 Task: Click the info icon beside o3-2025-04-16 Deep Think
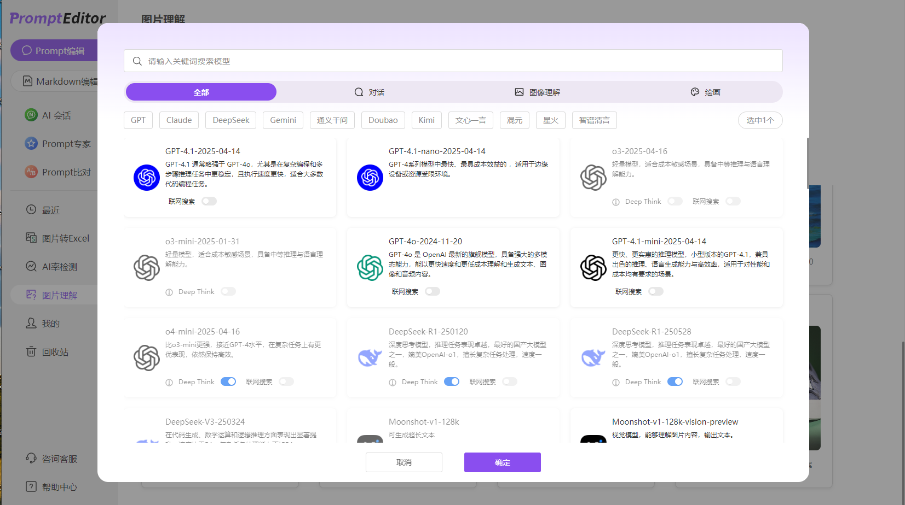tap(616, 202)
